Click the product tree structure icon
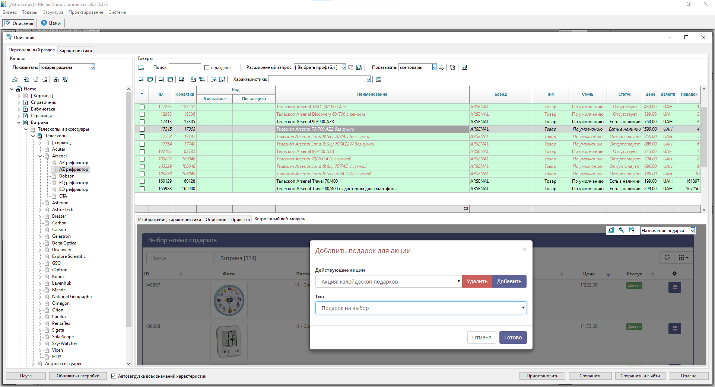This screenshot has height=387, width=715. pos(202,79)
